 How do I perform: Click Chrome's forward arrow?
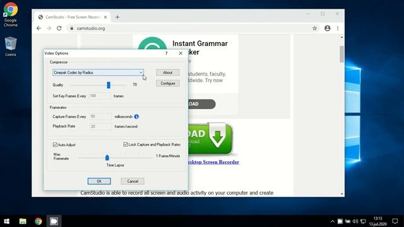[49, 28]
